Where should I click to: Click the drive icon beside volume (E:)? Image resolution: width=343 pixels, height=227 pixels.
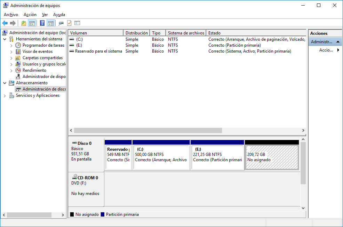click(72, 45)
